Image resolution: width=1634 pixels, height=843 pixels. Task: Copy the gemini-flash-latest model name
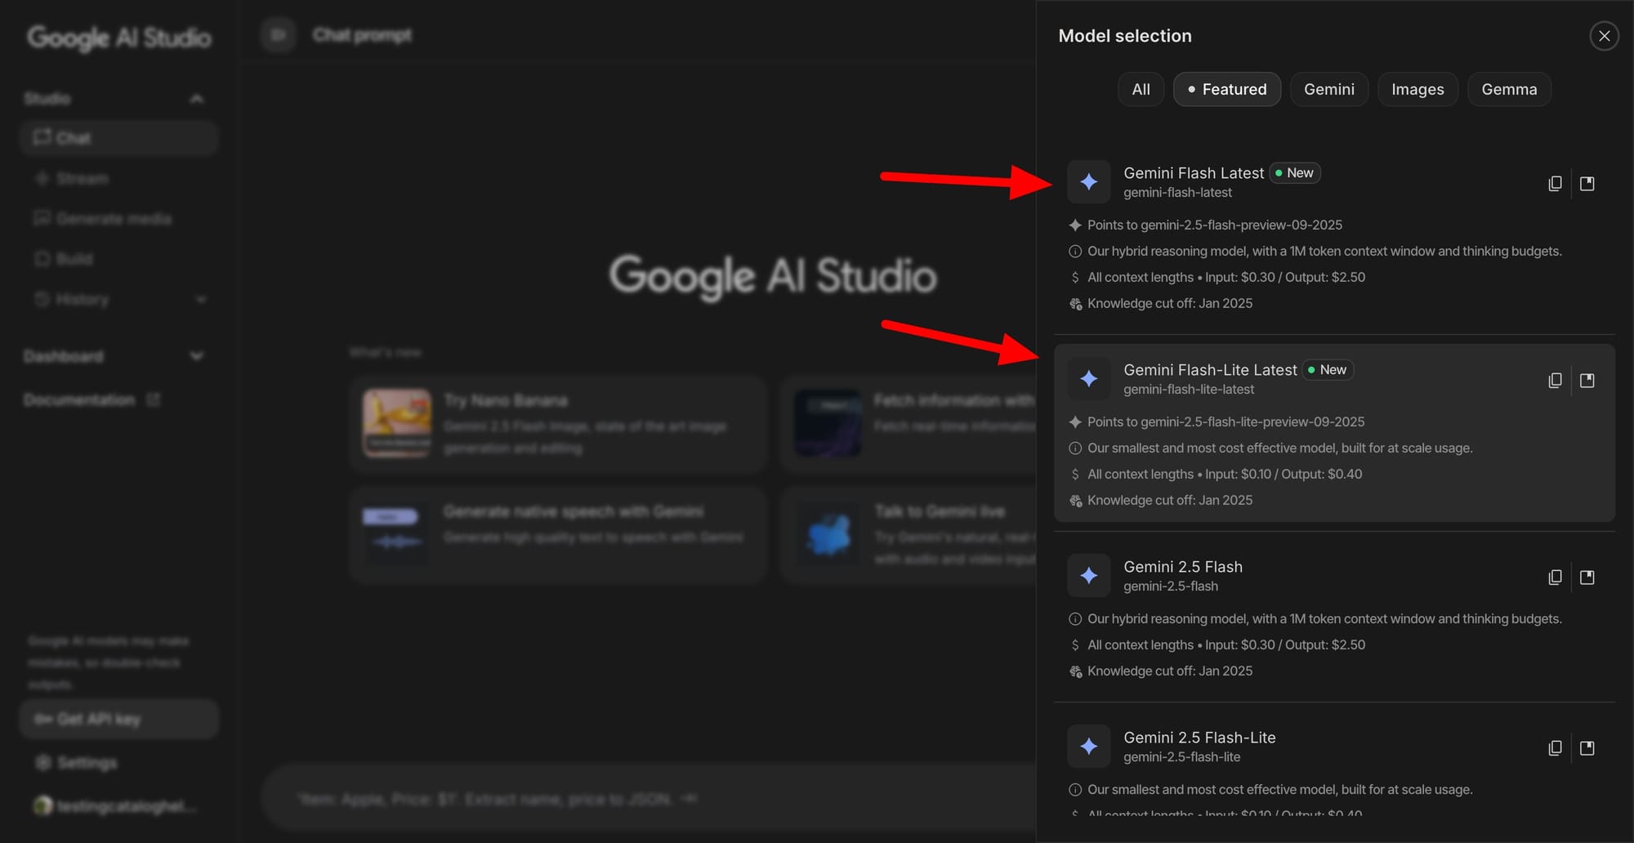1555,183
